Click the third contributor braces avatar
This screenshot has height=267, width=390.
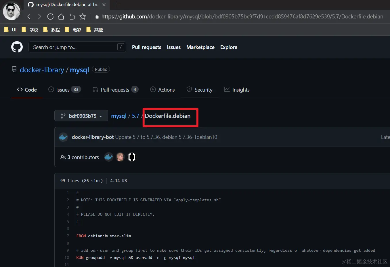(x=132, y=157)
